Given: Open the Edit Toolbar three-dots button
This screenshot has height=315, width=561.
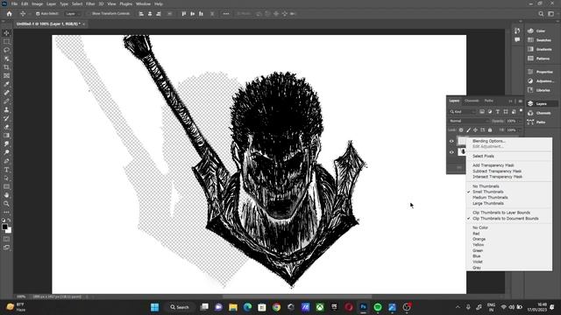Looking at the screenshot, I should [x=6, y=212].
